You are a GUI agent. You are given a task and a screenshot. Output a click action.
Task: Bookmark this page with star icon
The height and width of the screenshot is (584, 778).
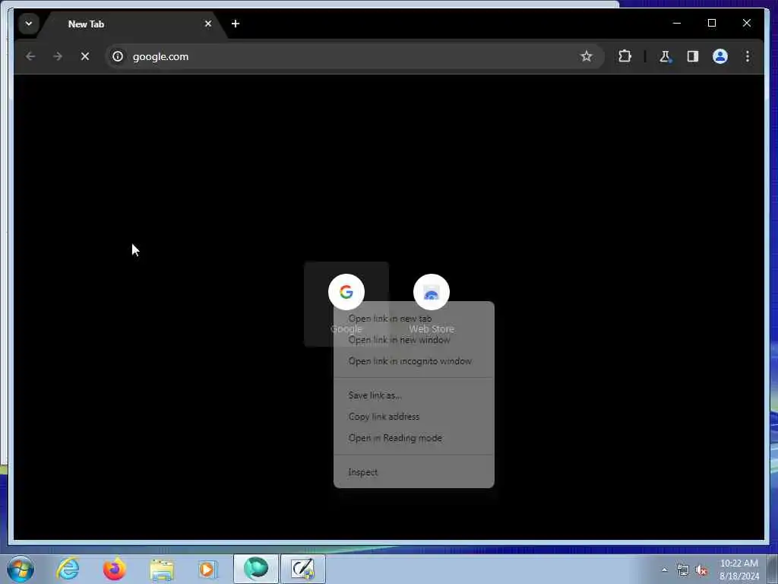586,56
